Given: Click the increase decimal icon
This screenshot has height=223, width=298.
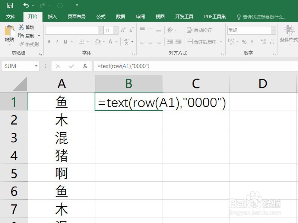Looking at the screenshot, I should point(263,42).
